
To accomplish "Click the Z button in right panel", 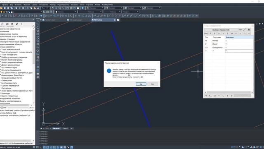I will coord(227,34).
